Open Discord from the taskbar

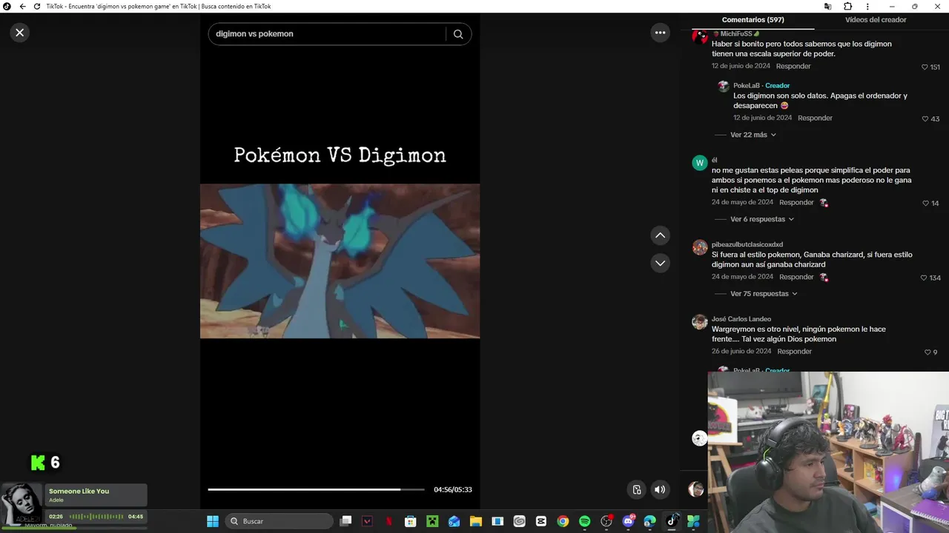coord(629,521)
